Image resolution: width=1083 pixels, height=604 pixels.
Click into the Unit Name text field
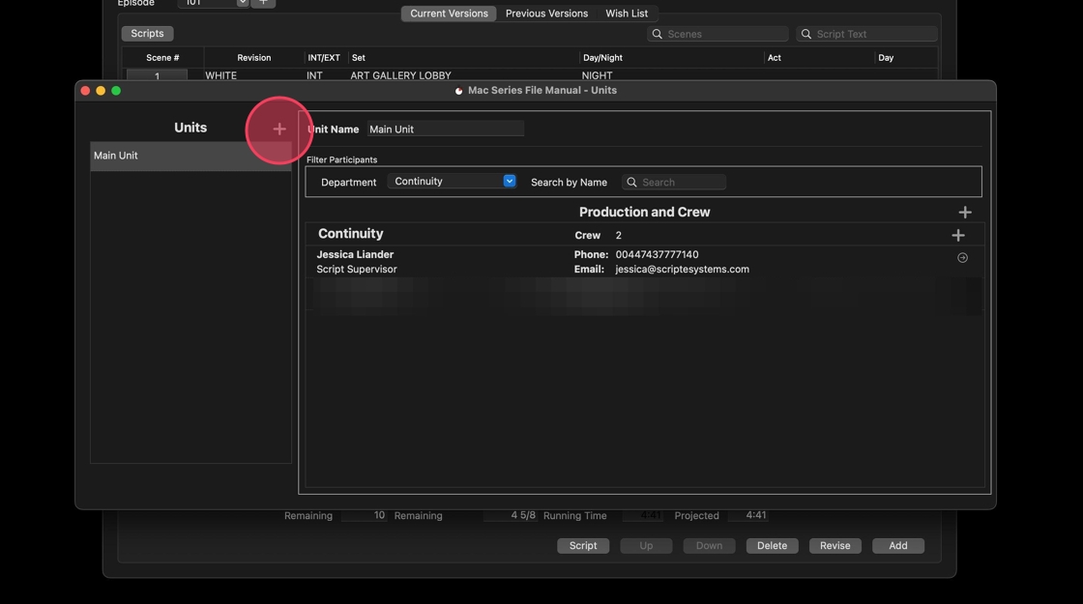pyautogui.click(x=445, y=129)
